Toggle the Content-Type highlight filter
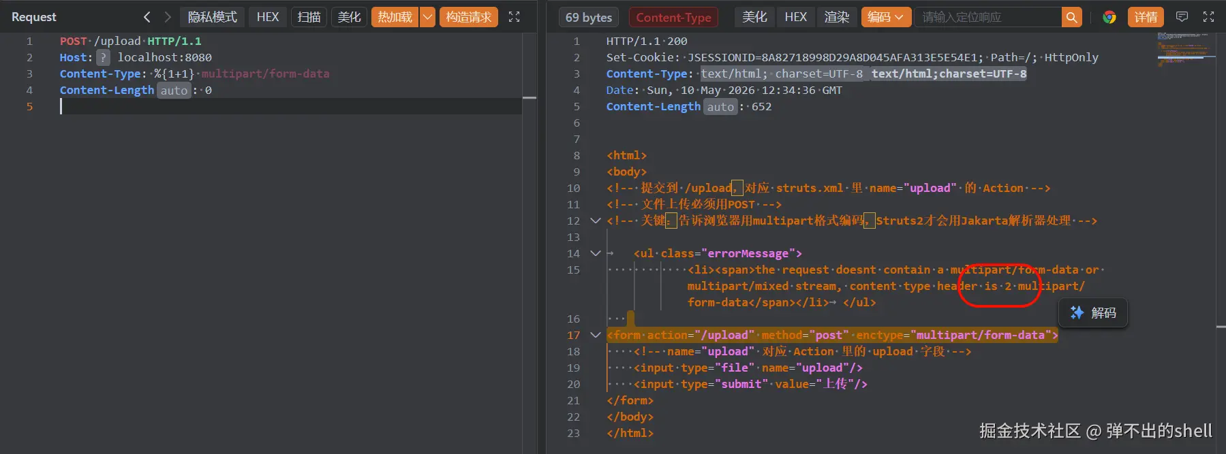Viewport: 1226px width, 454px height. point(673,17)
